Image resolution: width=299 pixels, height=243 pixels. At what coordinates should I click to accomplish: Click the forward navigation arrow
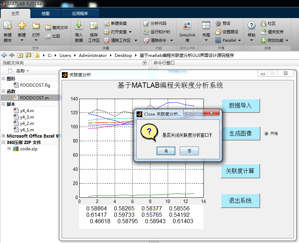[12, 55]
